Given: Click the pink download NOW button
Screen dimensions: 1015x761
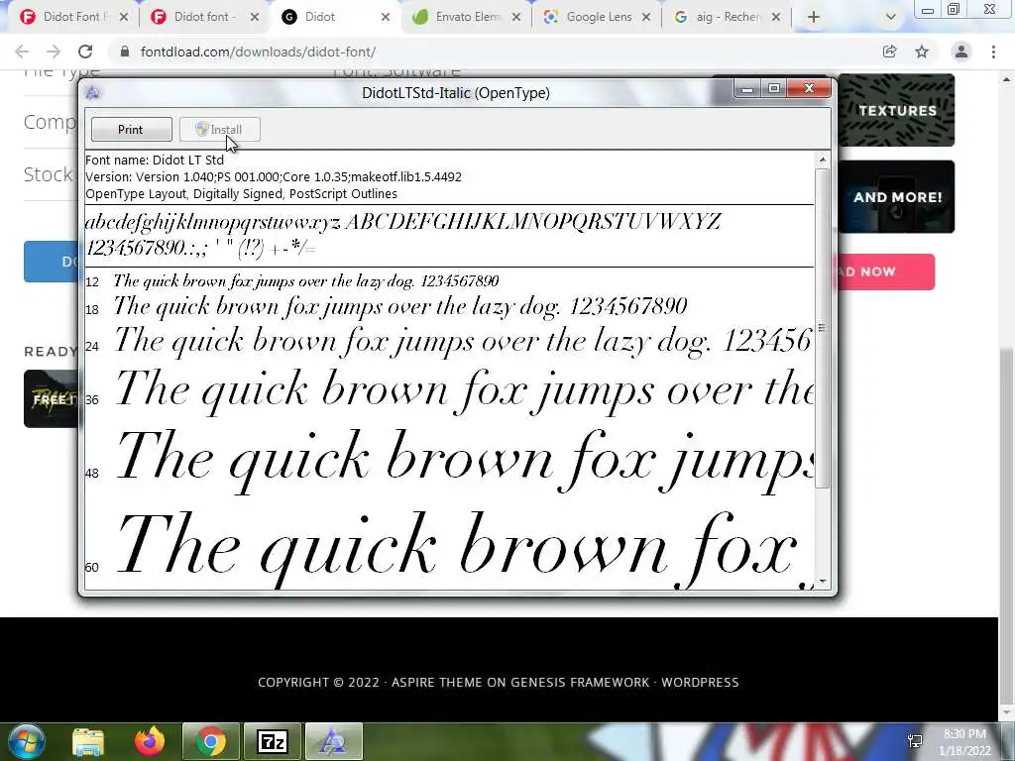Looking at the screenshot, I should coord(885,272).
